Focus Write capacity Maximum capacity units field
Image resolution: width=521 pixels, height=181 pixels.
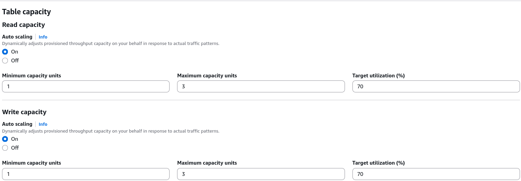click(x=261, y=174)
